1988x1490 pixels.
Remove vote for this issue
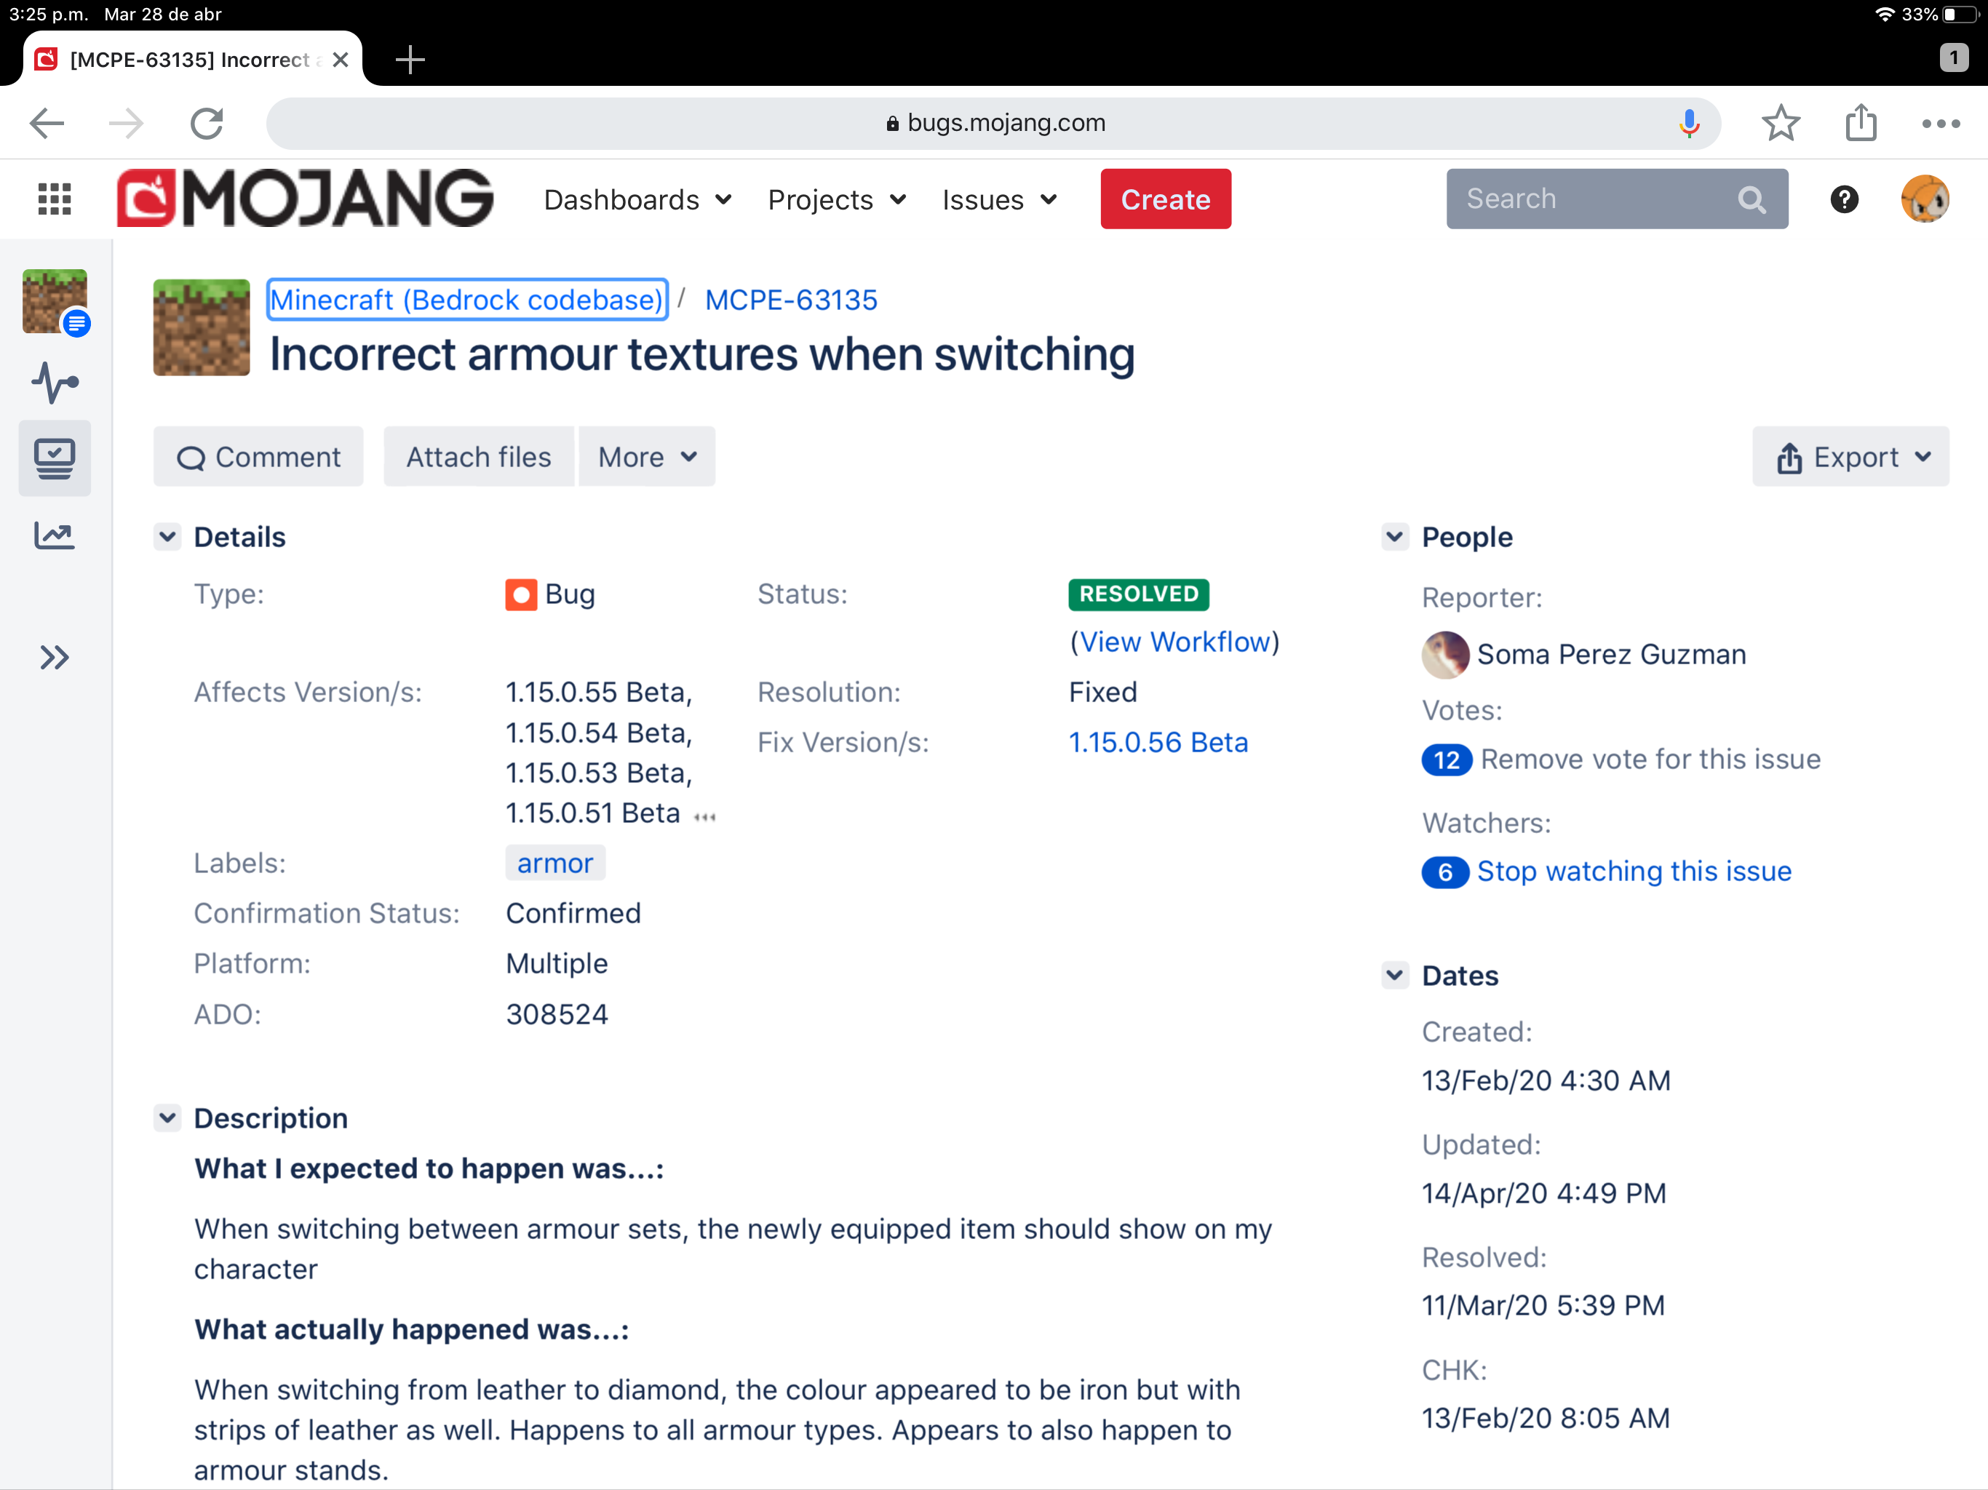[1650, 760]
